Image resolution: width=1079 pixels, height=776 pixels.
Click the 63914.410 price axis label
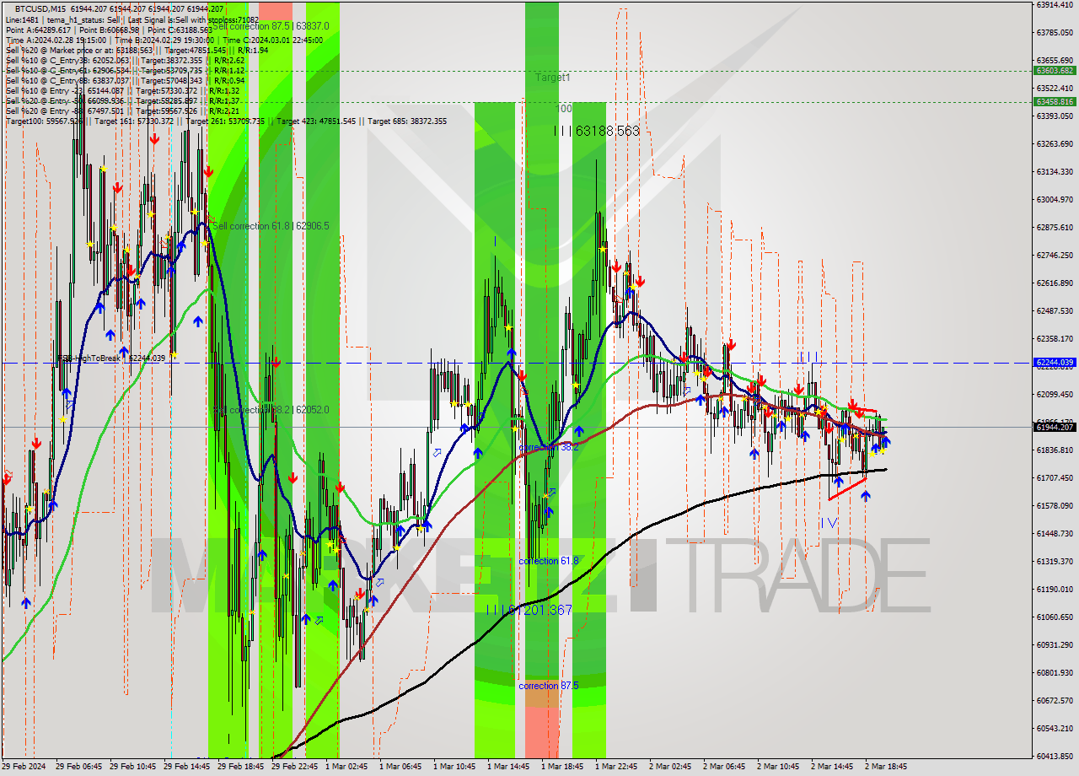[x=1054, y=5]
